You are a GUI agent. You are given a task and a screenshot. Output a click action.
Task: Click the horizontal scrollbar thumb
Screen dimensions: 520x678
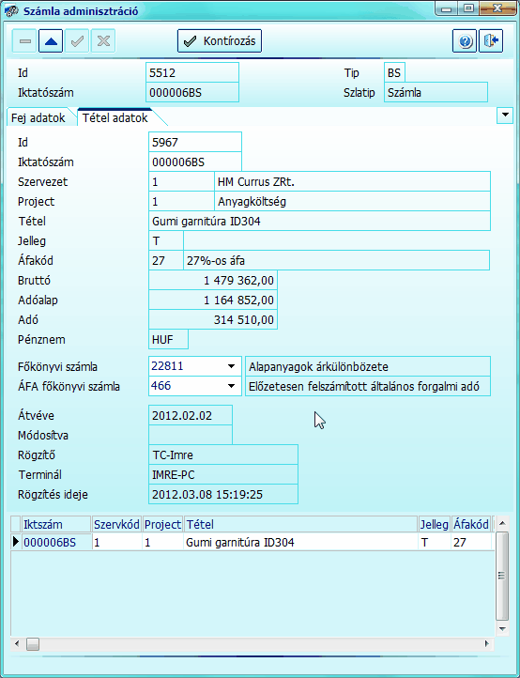32,644
